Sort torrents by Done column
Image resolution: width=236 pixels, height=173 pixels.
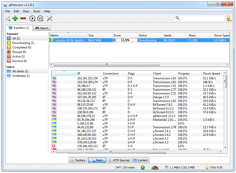pos(125,35)
